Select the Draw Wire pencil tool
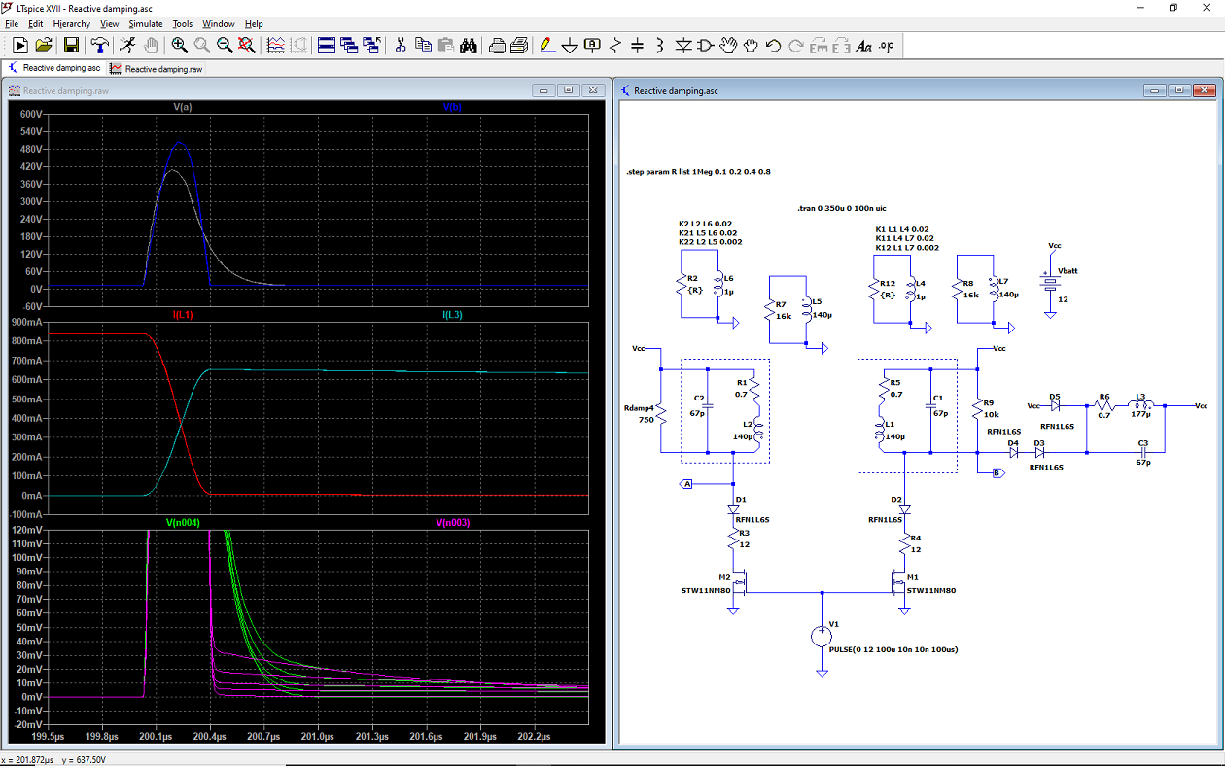Viewport: 1225px width, 766px height. click(546, 45)
